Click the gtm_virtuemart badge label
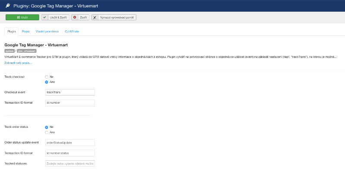The image size is (345, 178). pyautogui.click(x=27, y=51)
